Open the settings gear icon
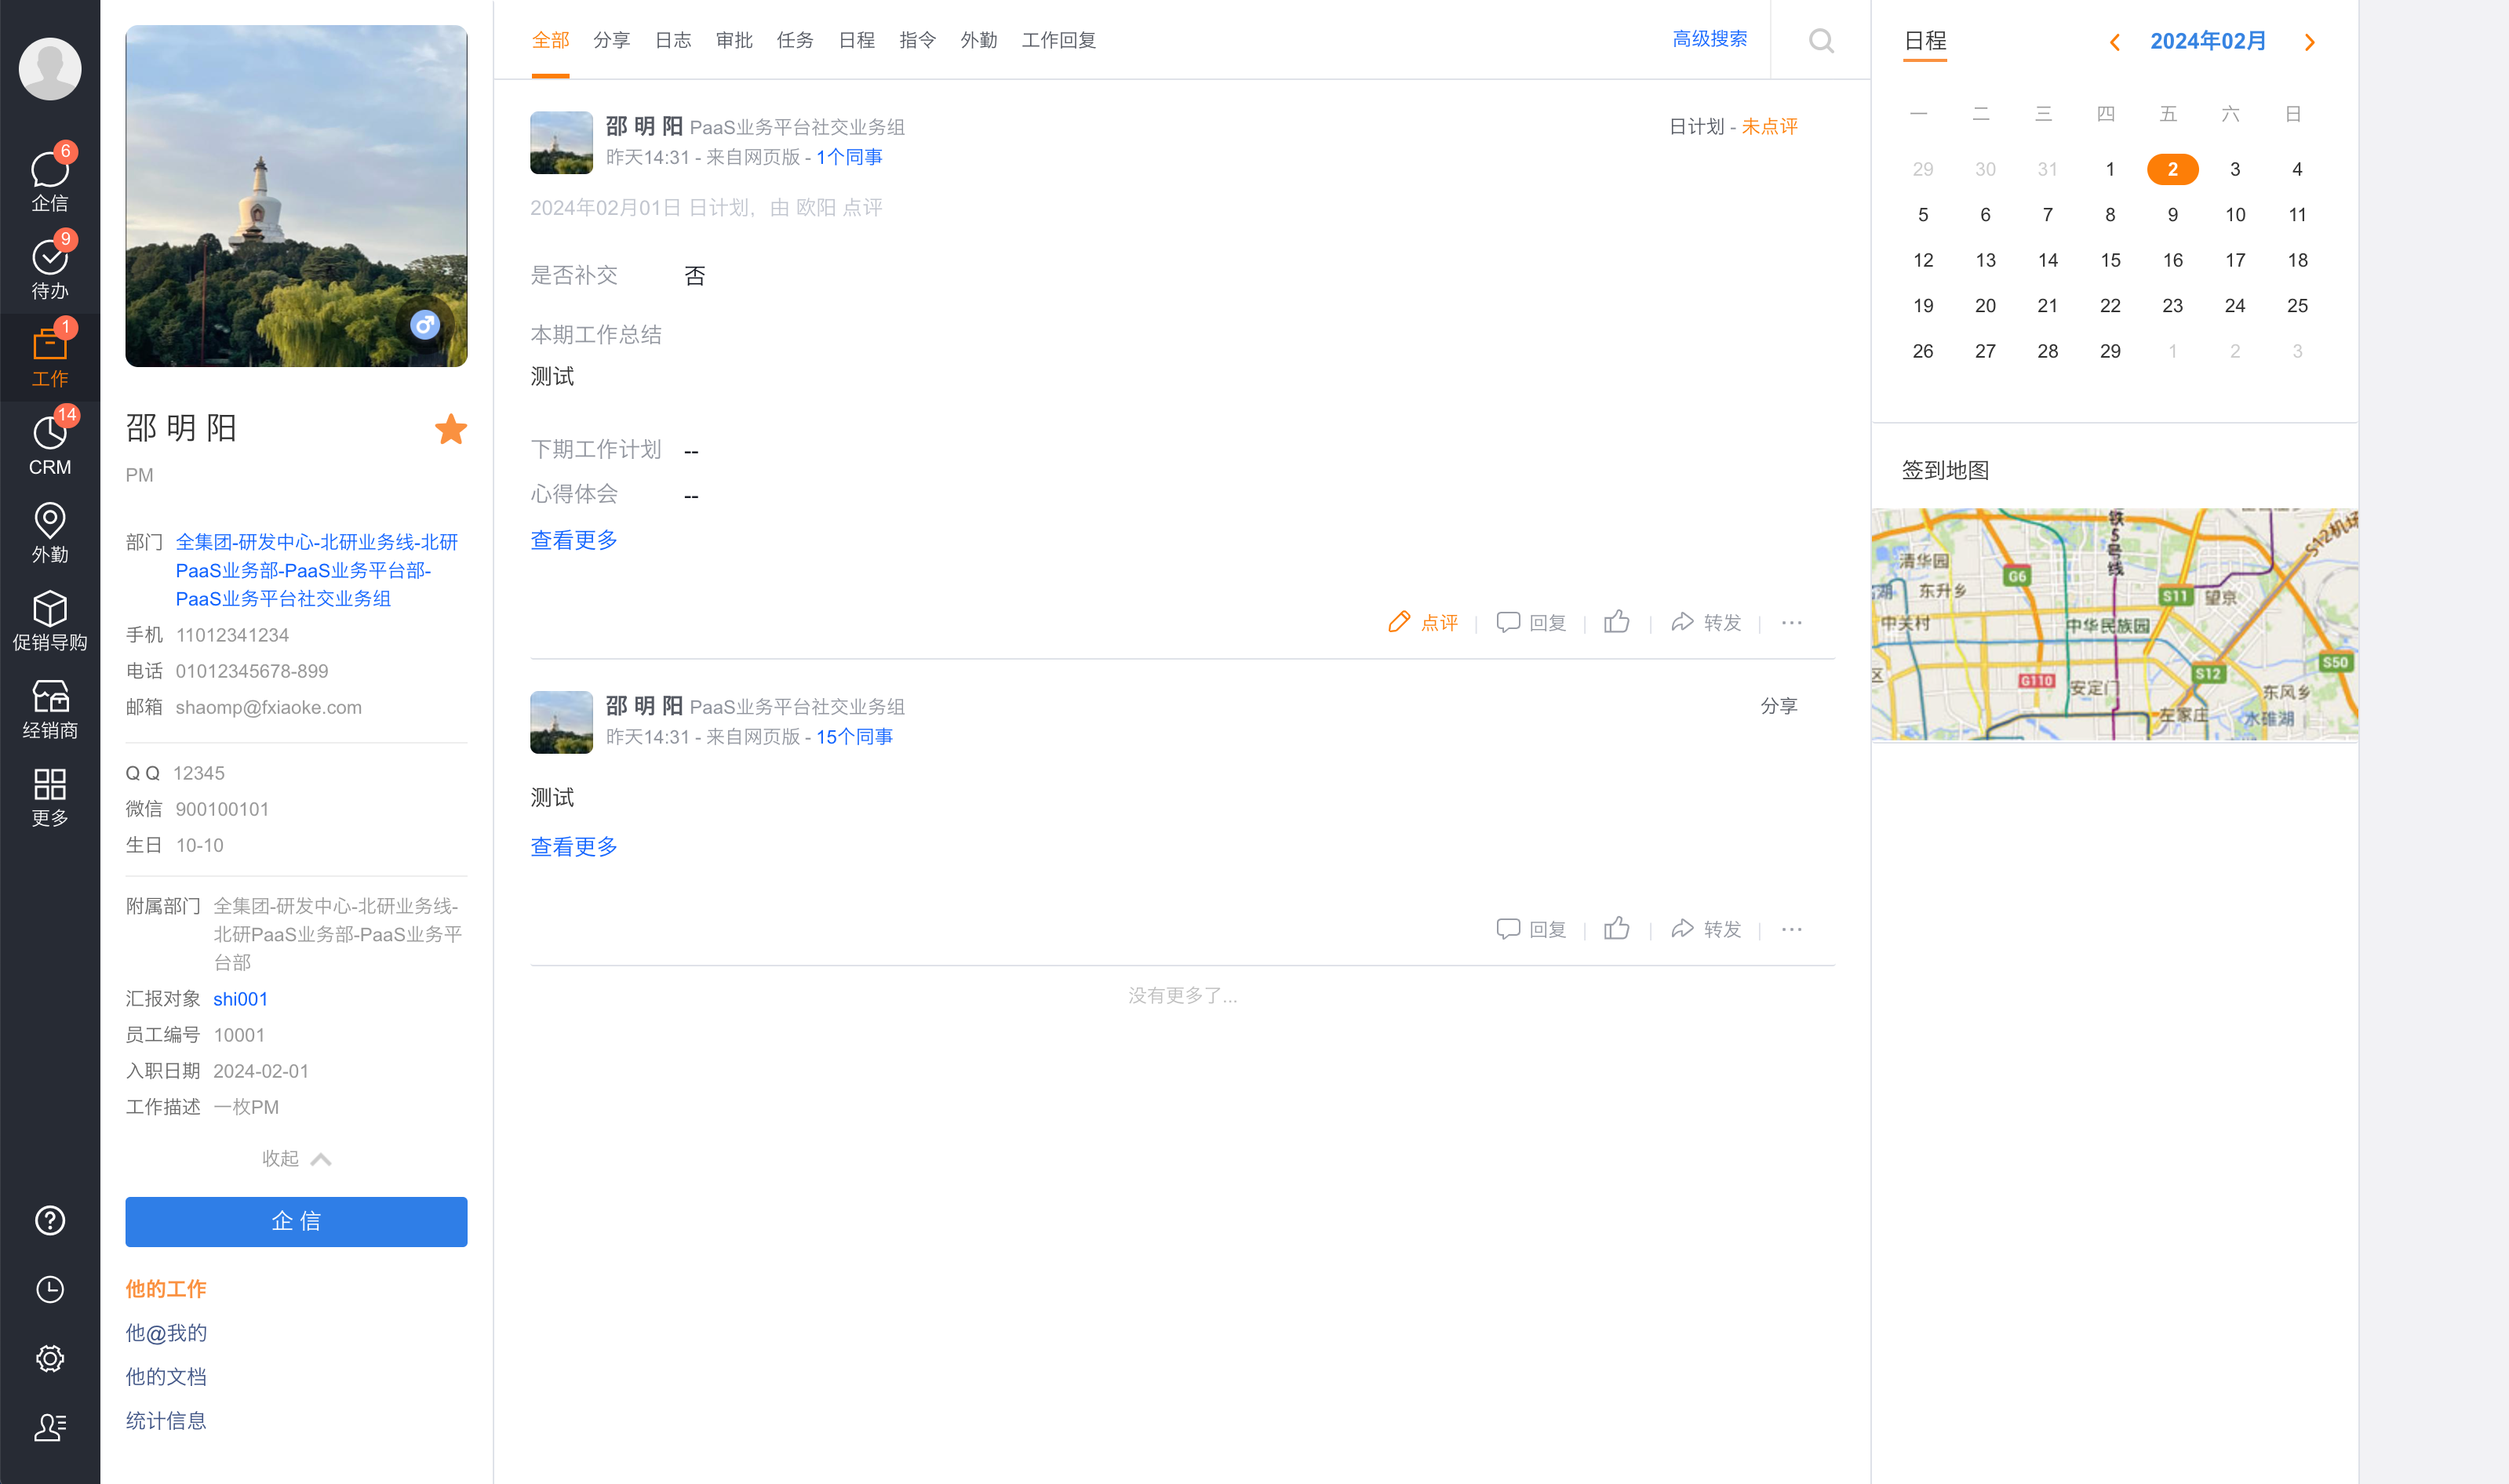This screenshot has width=2509, height=1484. pyautogui.click(x=49, y=1358)
